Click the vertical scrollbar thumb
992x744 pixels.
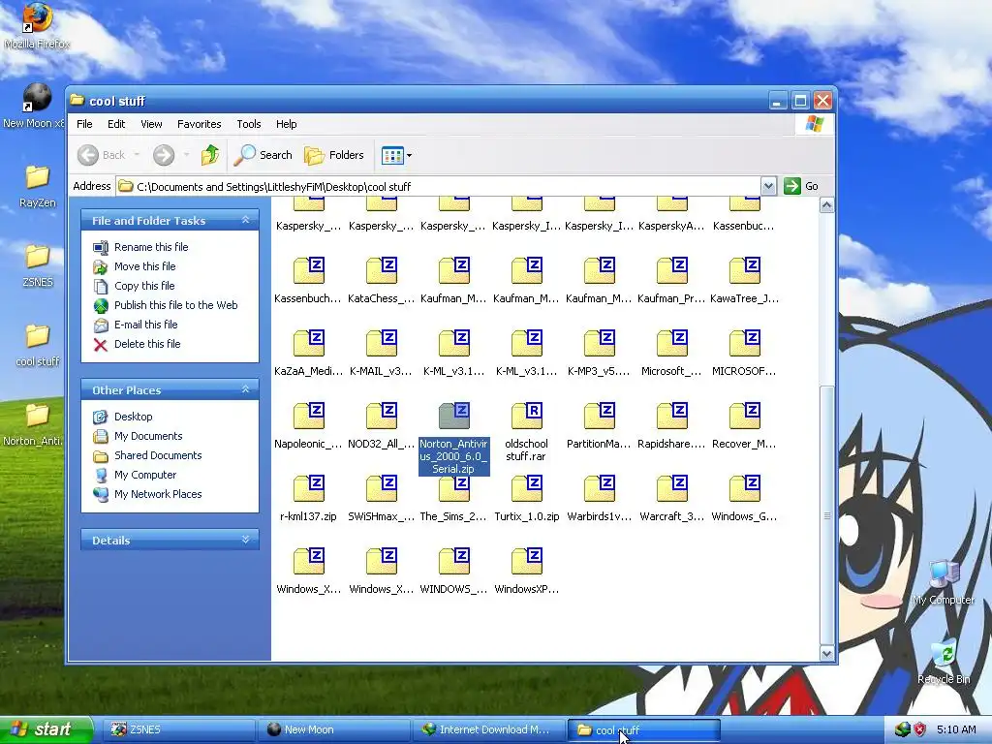[x=826, y=515]
